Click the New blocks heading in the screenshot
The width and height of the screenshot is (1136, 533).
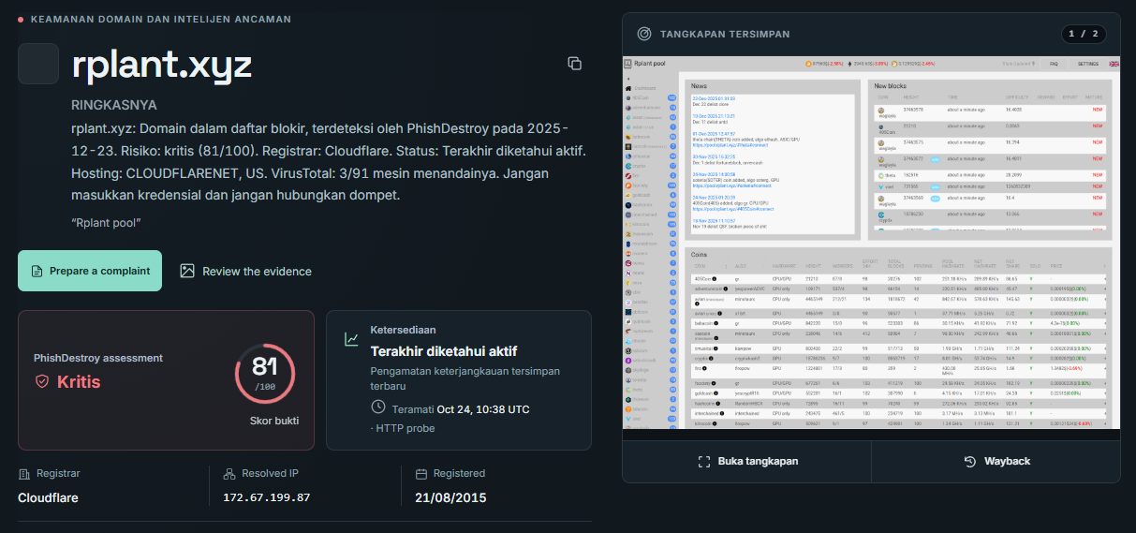(x=891, y=86)
